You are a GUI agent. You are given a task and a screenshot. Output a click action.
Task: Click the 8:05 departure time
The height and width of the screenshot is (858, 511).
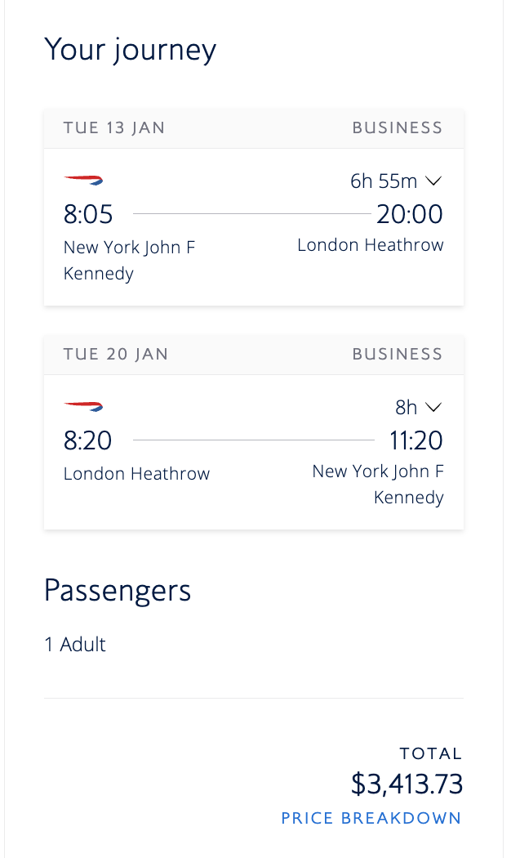[87, 214]
